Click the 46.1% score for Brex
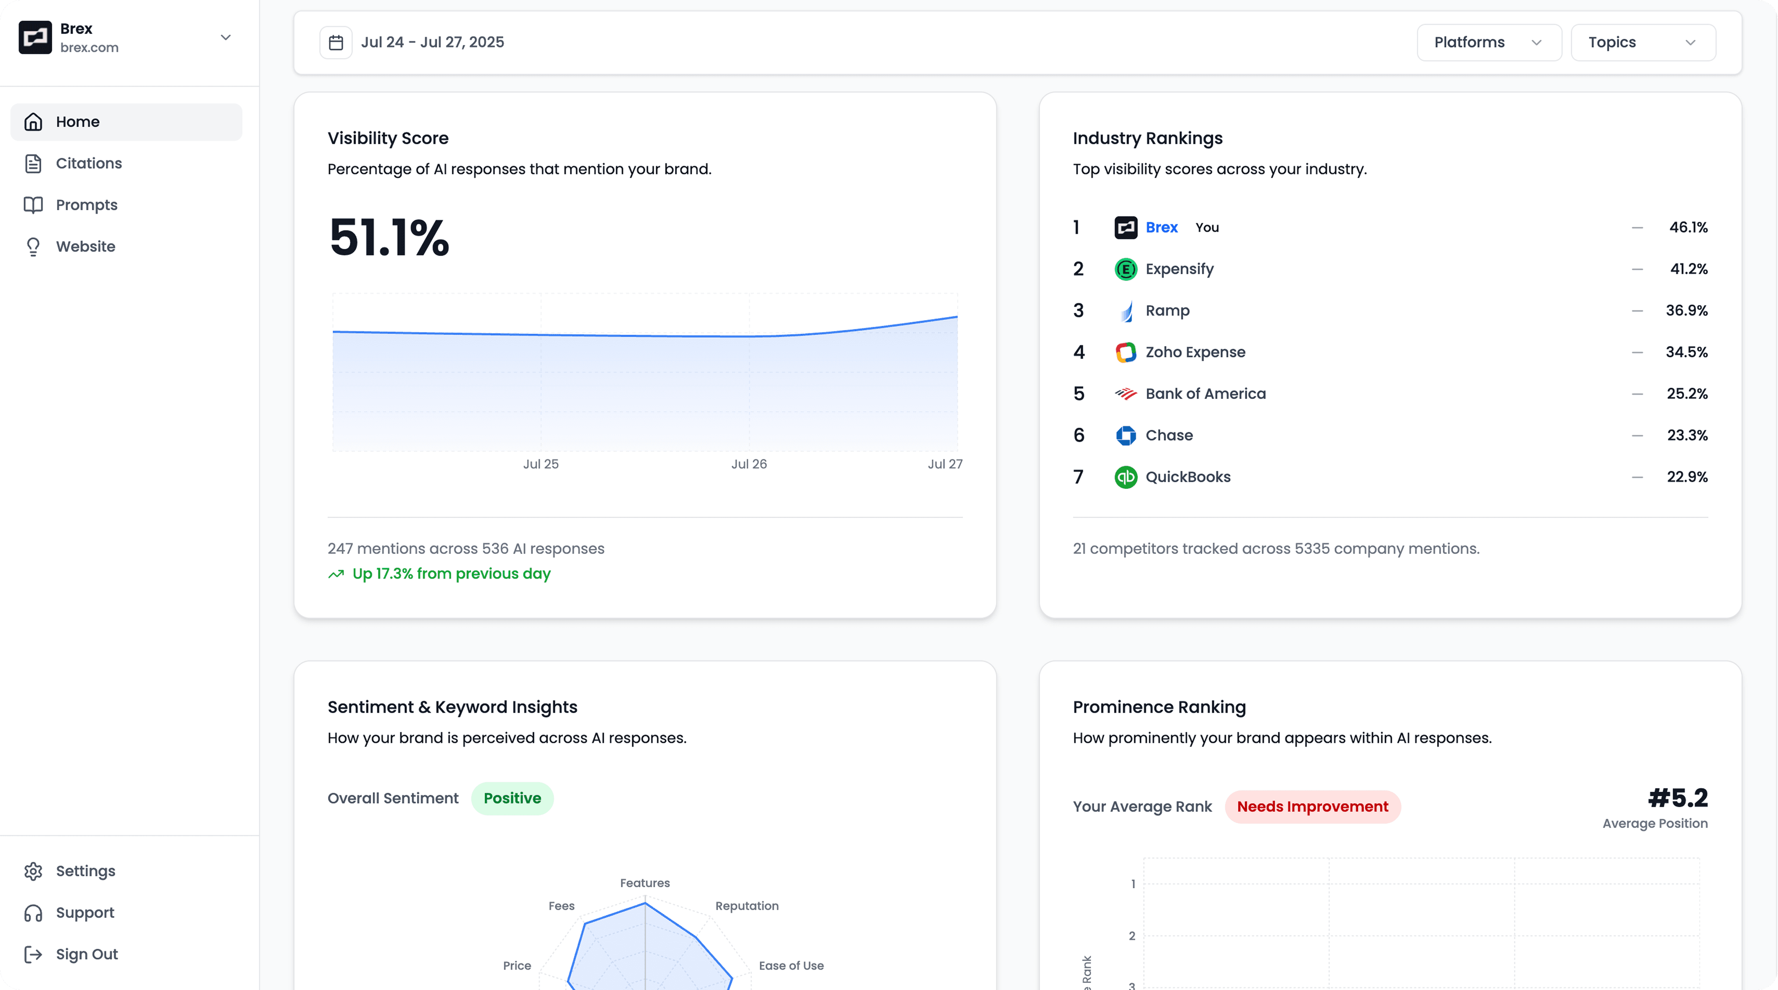Image resolution: width=1778 pixels, height=990 pixels. (1688, 228)
